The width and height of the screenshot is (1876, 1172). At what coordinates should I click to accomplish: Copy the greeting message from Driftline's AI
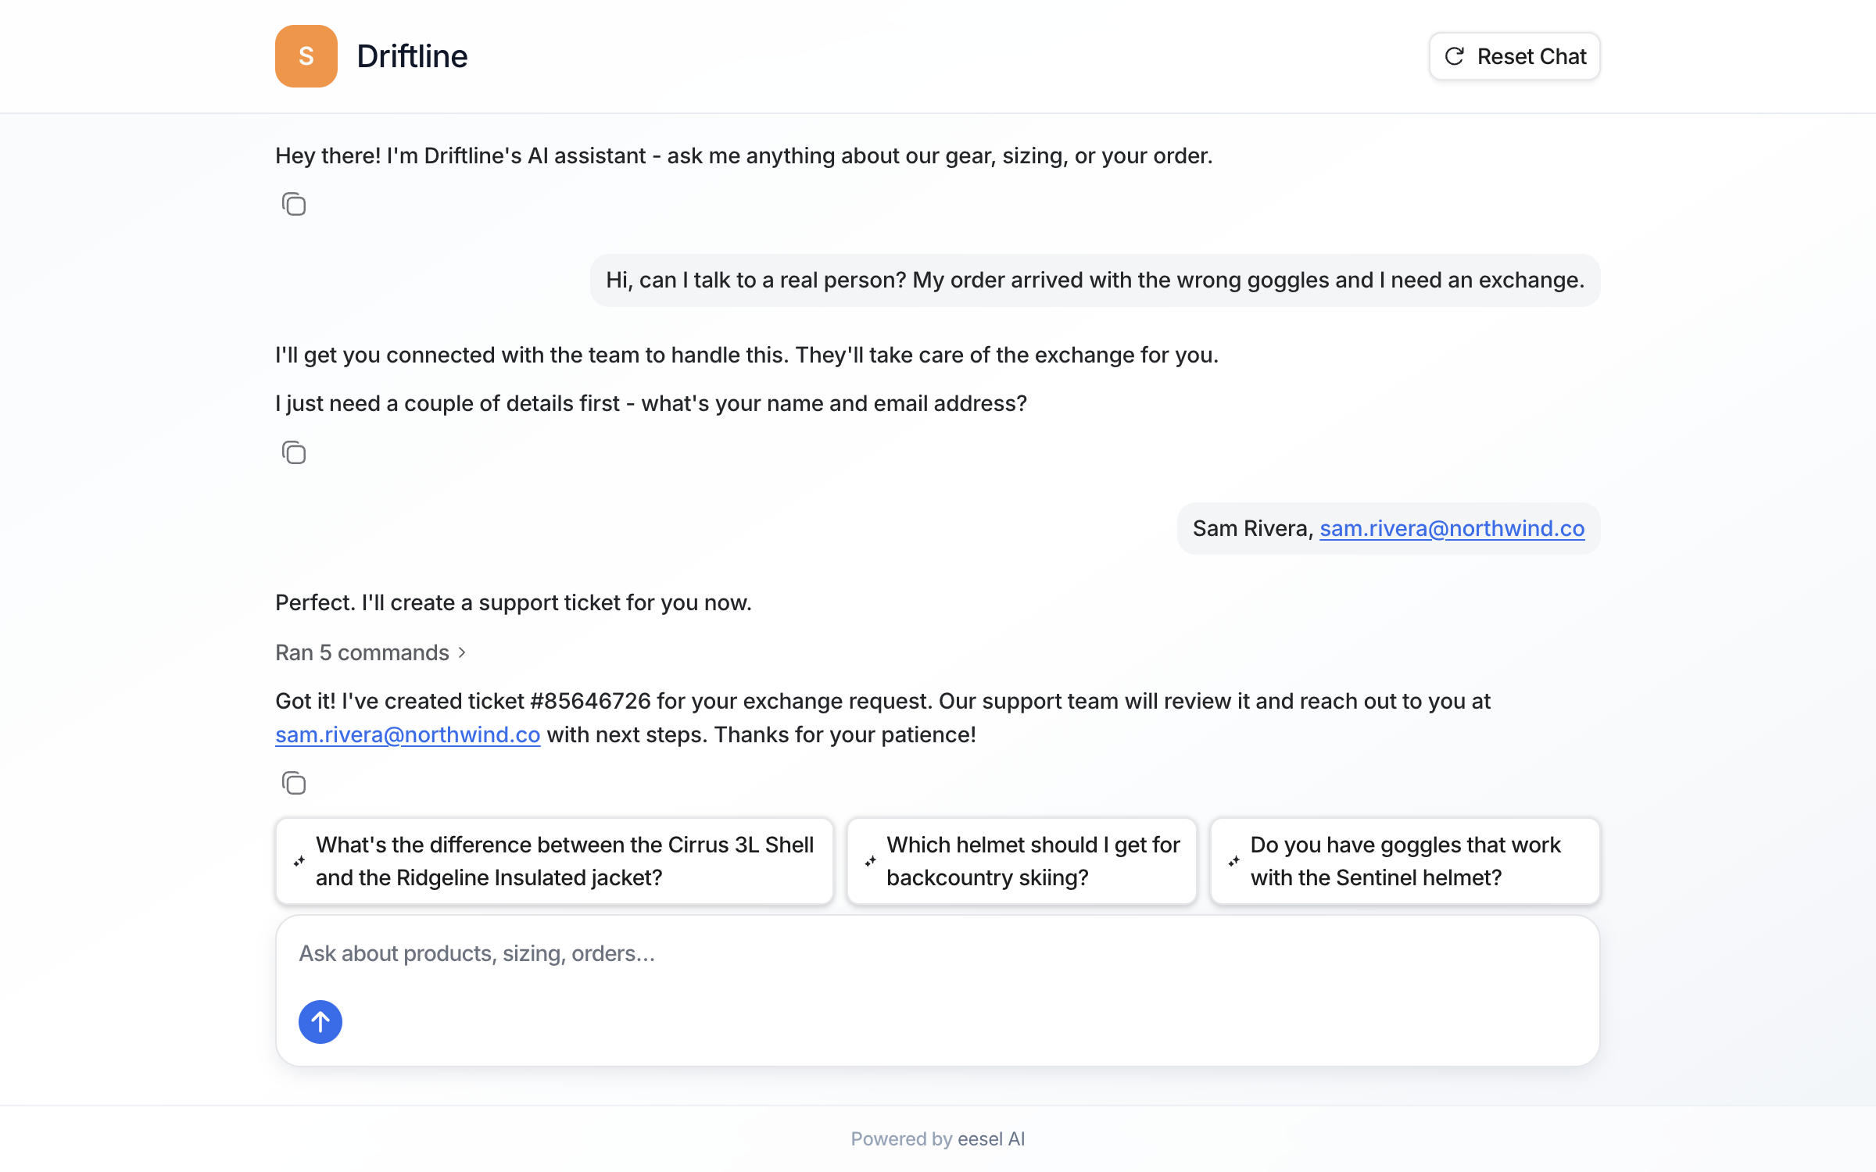point(294,205)
